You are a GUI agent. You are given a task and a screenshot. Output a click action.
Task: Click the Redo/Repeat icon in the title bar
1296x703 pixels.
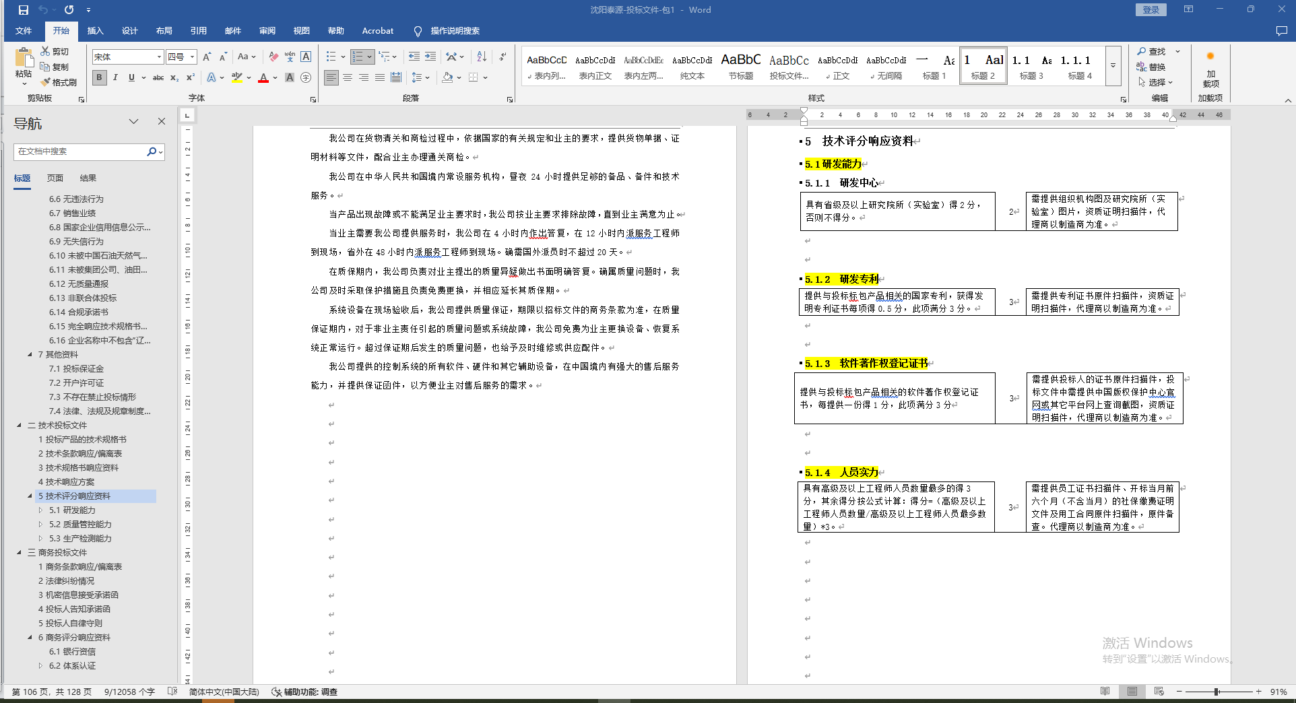click(x=69, y=10)
